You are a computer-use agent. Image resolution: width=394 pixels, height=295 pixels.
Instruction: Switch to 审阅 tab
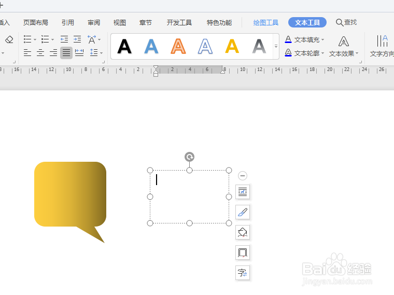[94, 23]
